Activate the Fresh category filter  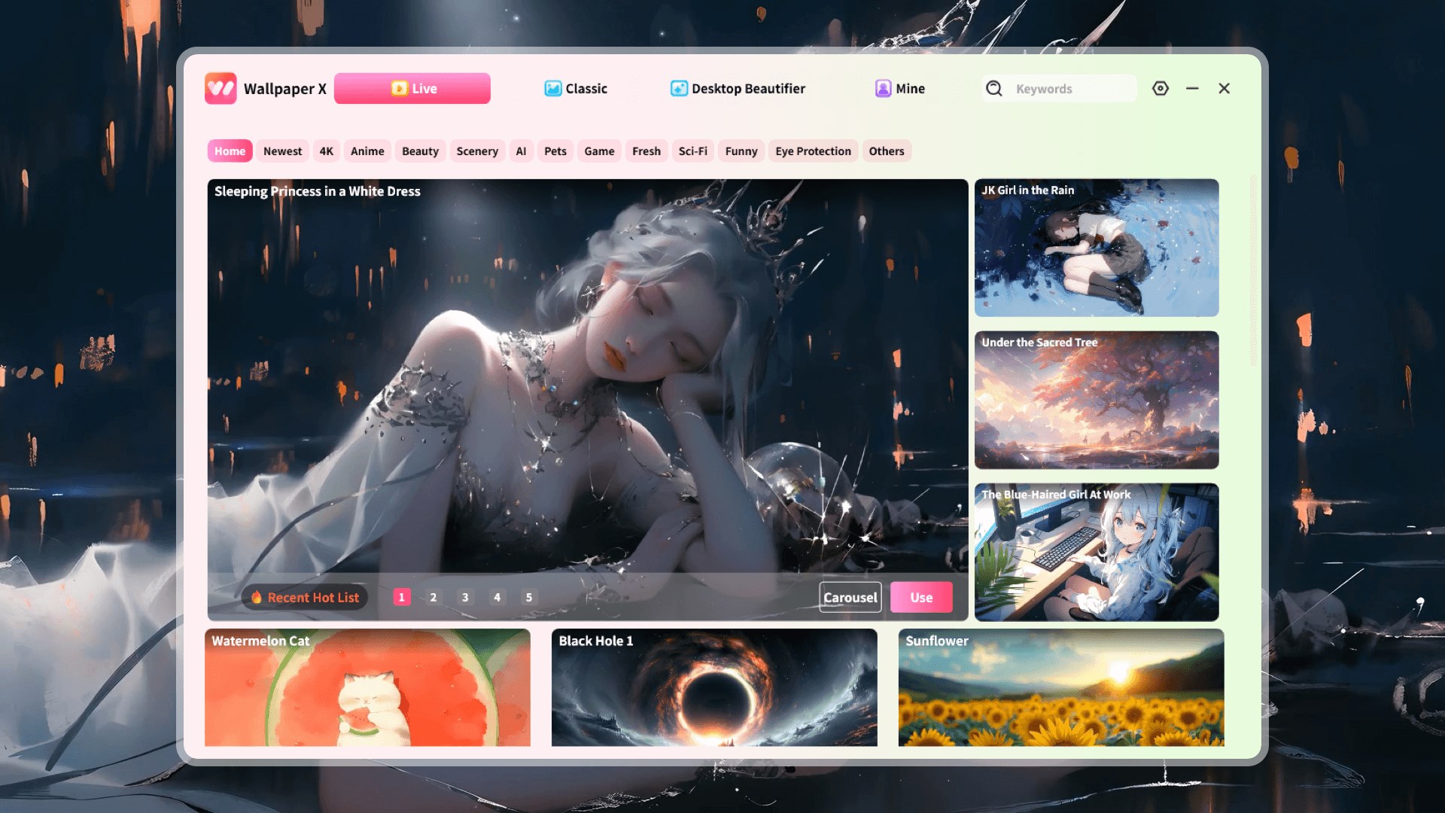[646, 151]
